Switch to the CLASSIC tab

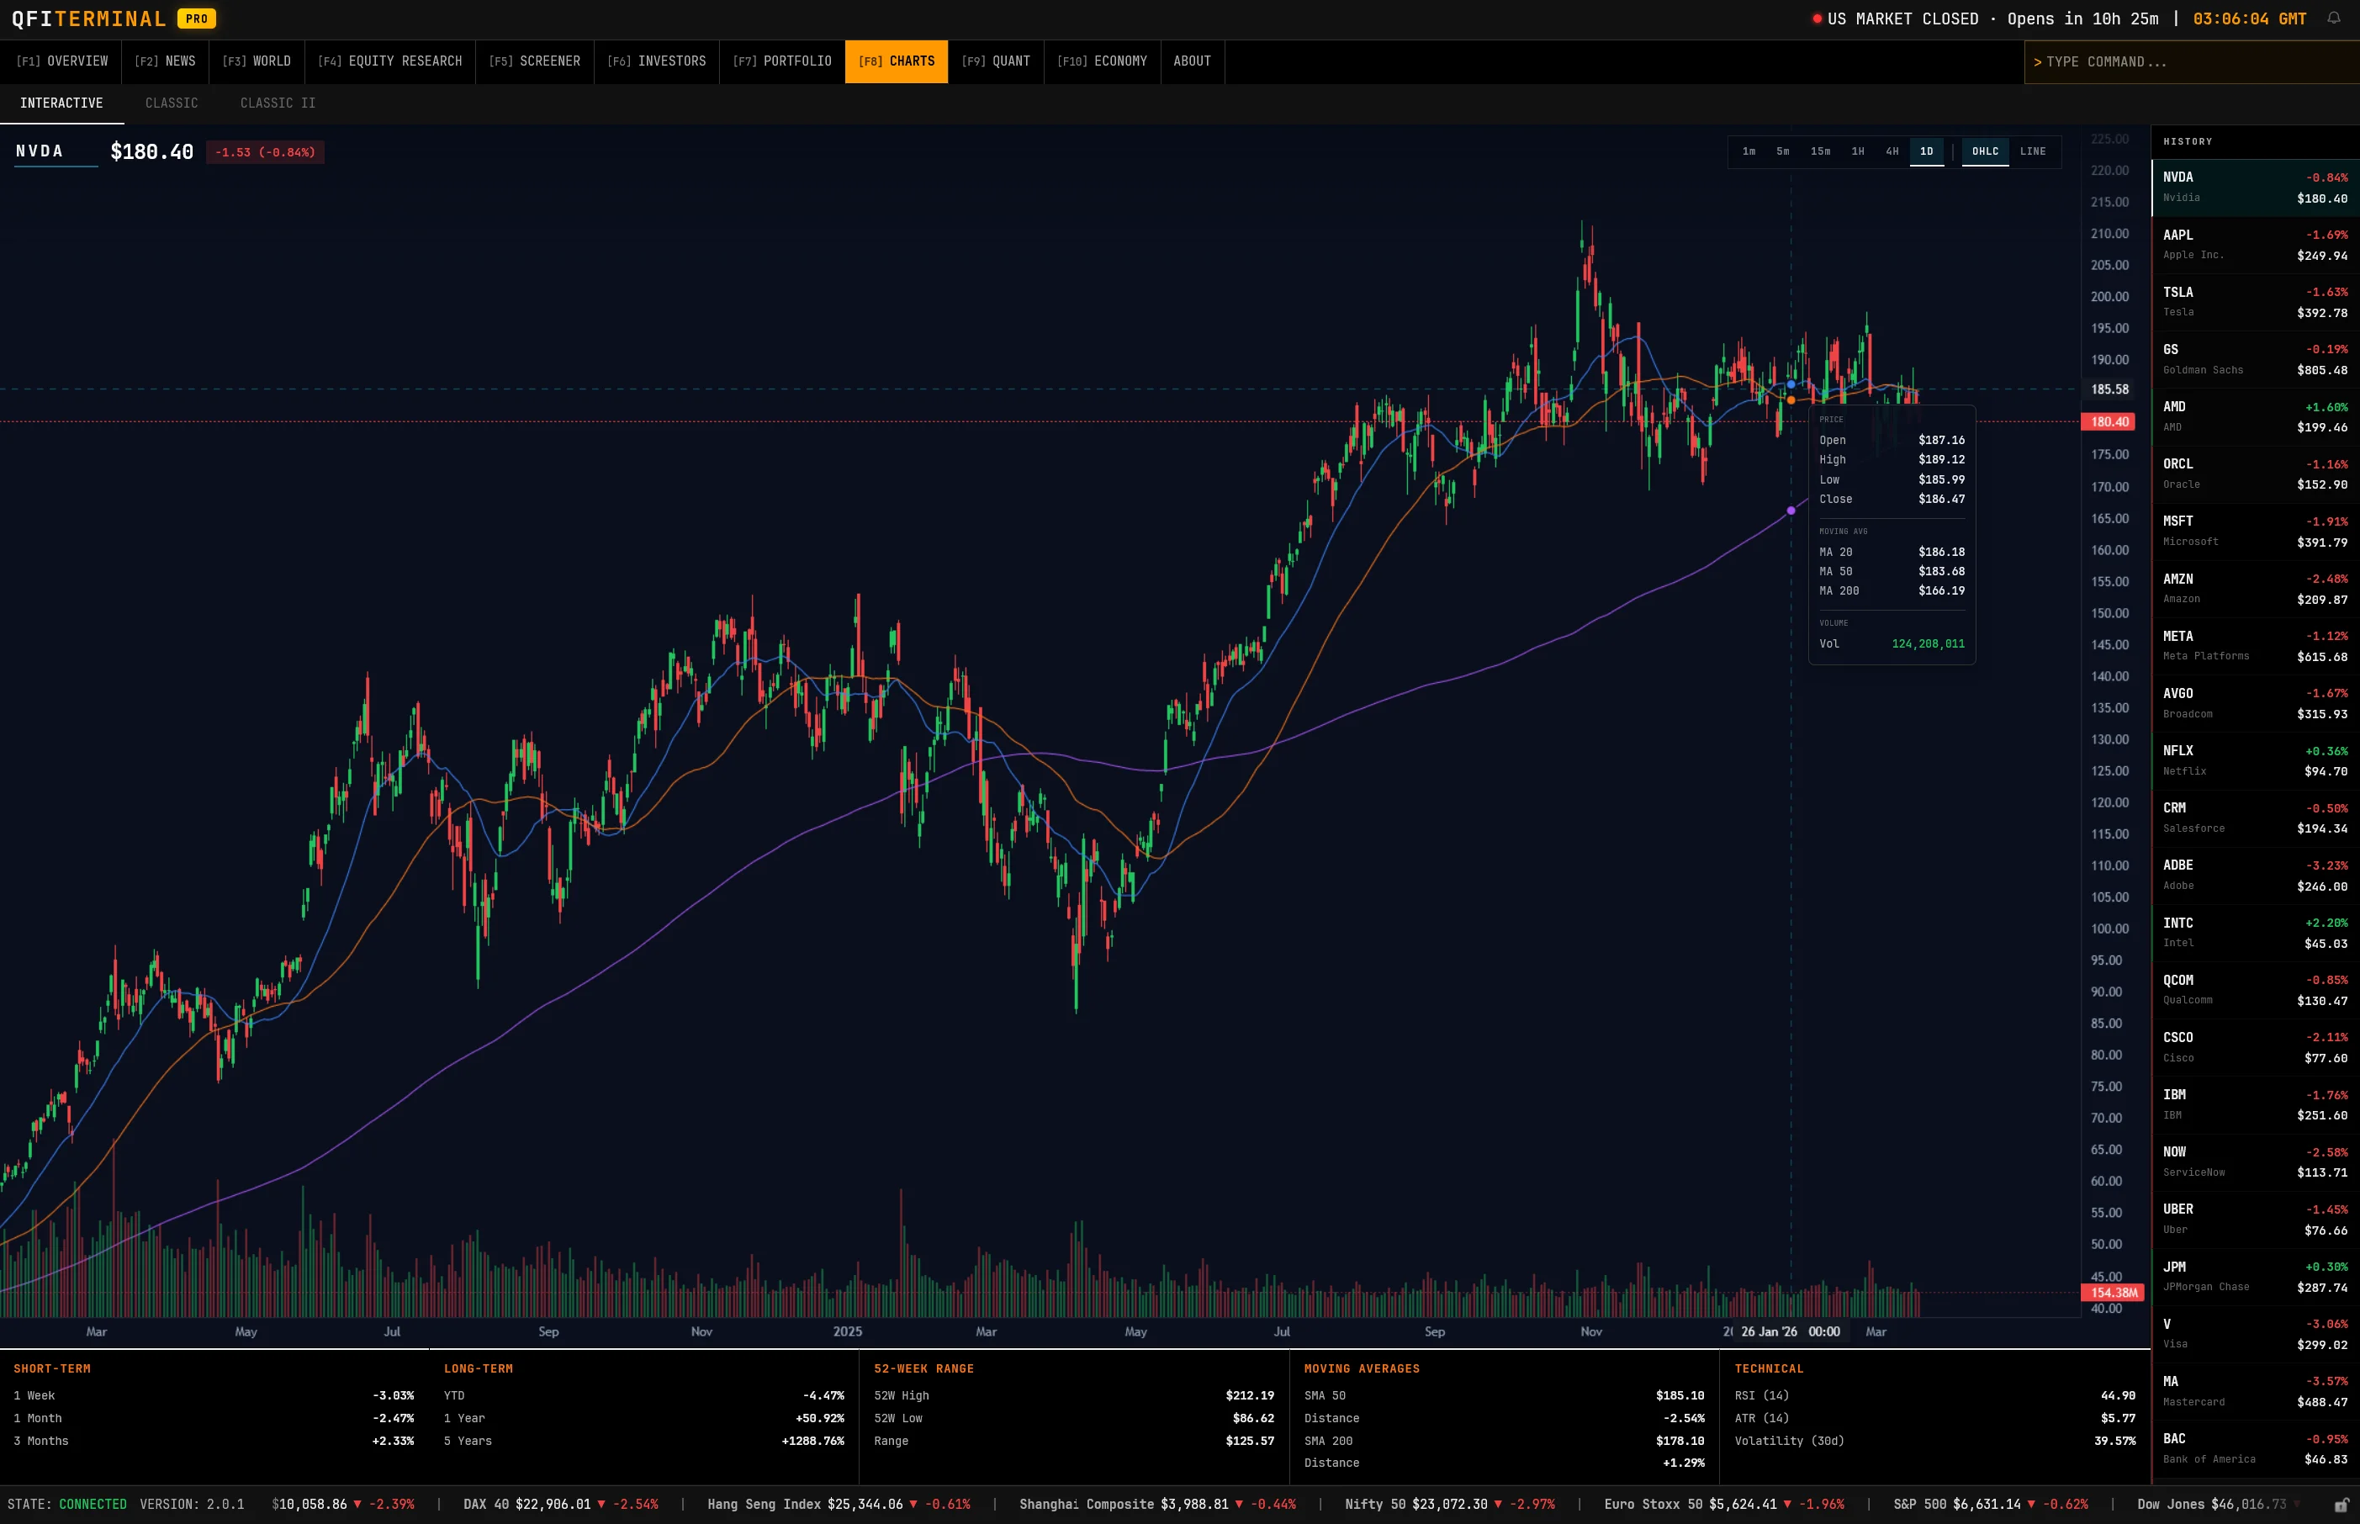point(172,103)
